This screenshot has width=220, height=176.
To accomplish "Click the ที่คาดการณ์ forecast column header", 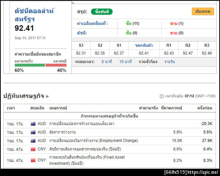I will point(172,108).
